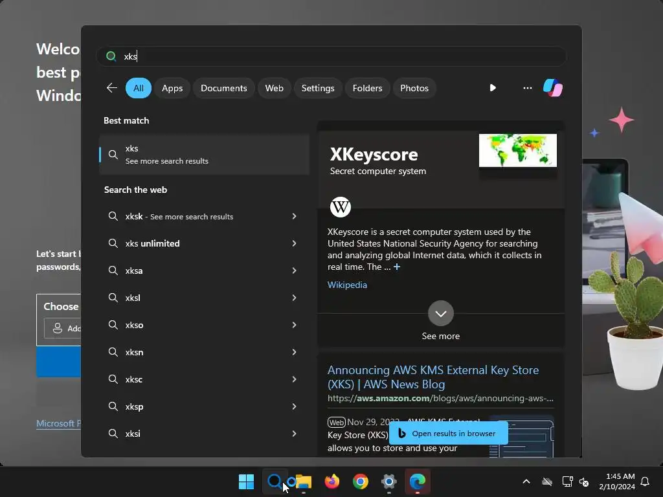Select the xksp web suggestion
Viewport: 663px width, 497px height.
(x=204, y=406)
